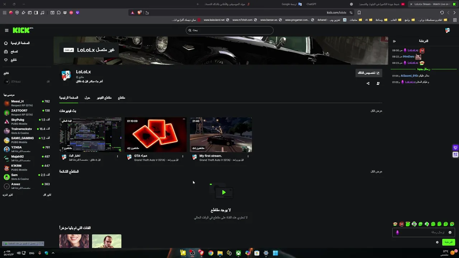459x258 pixels.
Task: Open Meesi_H recommended channel
Action: pos(27,103)
